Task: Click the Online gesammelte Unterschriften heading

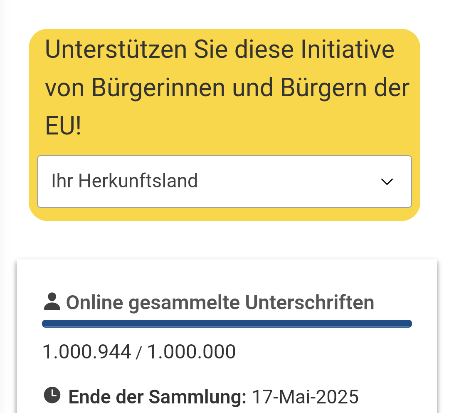Action: [220, 303]
